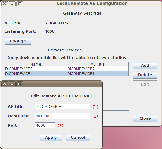Image resolution: width=162 pixels, height=149 pixels.
Task: Minimize the Edit Remote AE window
Action: point(12,84)
